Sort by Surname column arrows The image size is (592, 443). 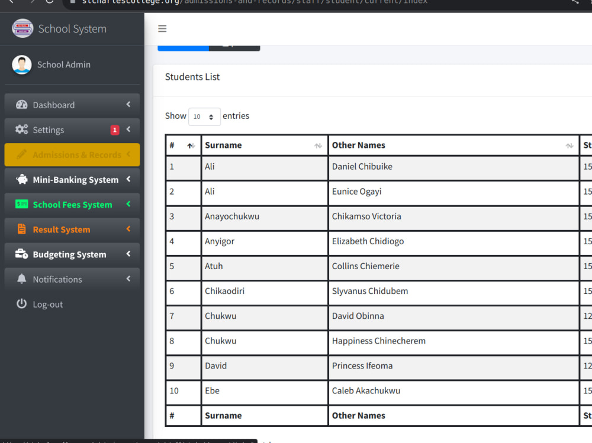(x=318, y=145)
